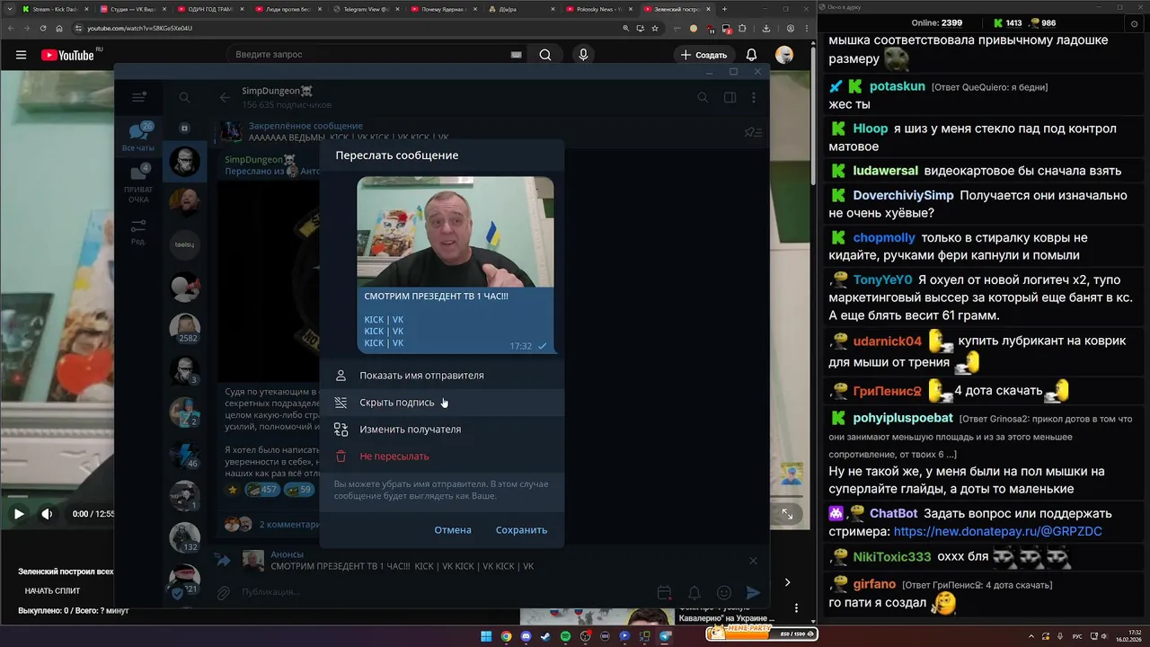
Task: Open YouTube 'Создать' menu
Action: pyautogui.click(x=703, y=55)
